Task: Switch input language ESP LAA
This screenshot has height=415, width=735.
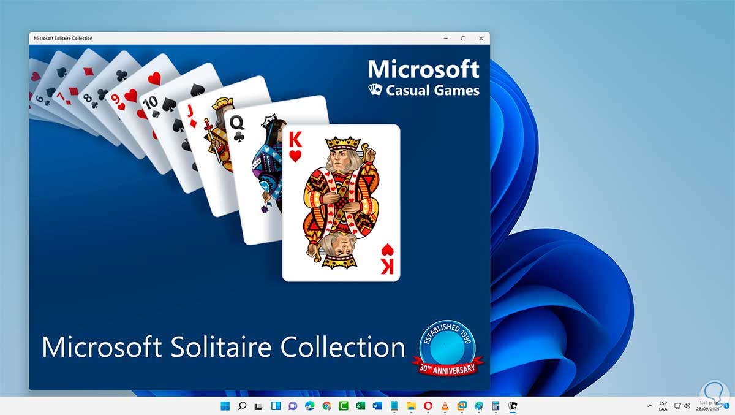Action: pyautogui.click(x=663, y=406)
